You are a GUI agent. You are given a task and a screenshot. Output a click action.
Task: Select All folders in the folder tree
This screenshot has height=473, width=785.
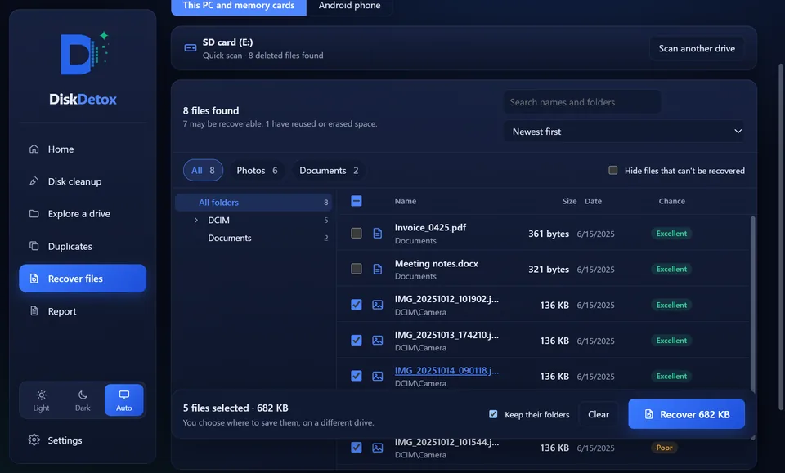point(253,202)
